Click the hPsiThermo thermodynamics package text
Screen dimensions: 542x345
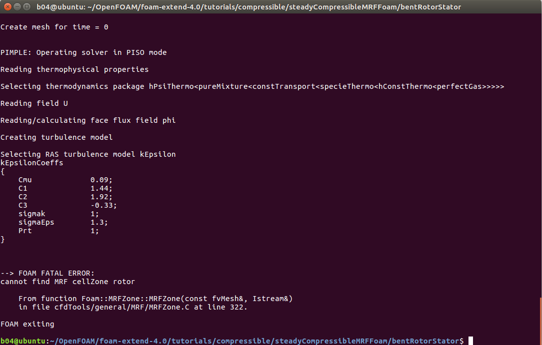click(326, 86)
